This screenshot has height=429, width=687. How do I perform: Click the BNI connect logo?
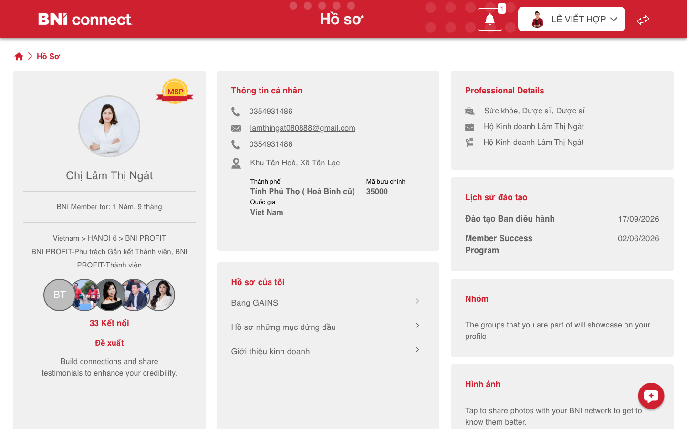(85, 19)
